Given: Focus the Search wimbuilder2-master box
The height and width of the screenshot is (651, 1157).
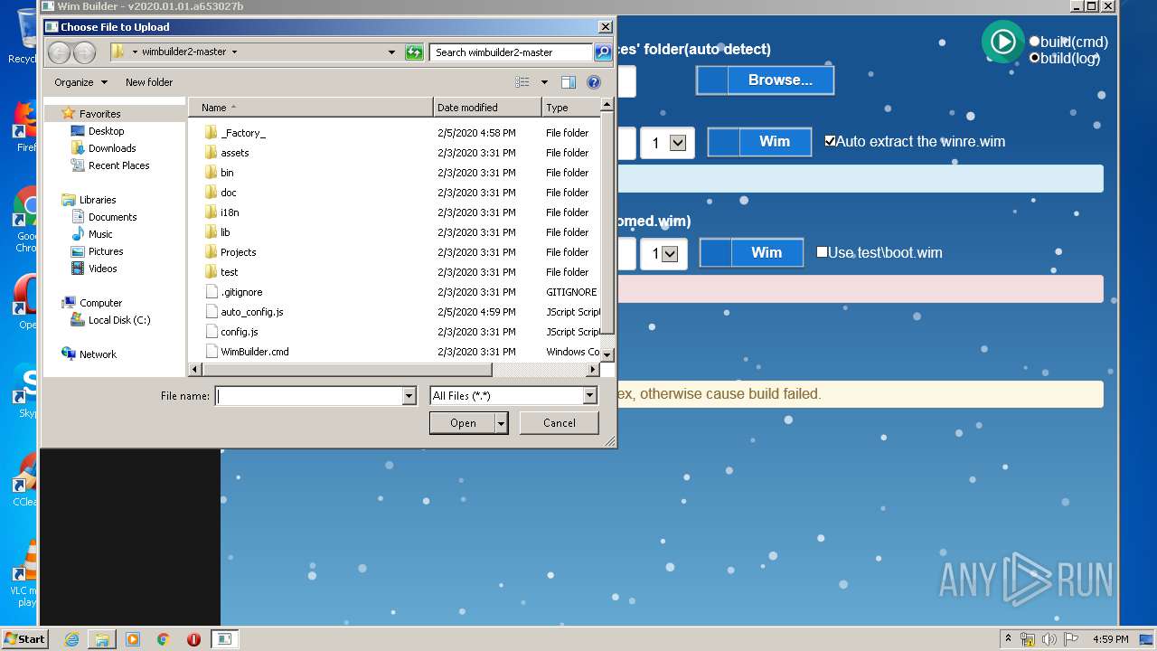Looking at the screenshot, I should 511,52.
